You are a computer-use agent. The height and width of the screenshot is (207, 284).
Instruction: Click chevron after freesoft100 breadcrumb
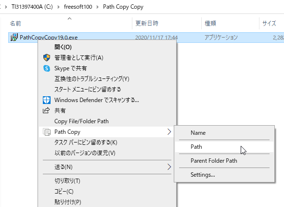(98, 7)
